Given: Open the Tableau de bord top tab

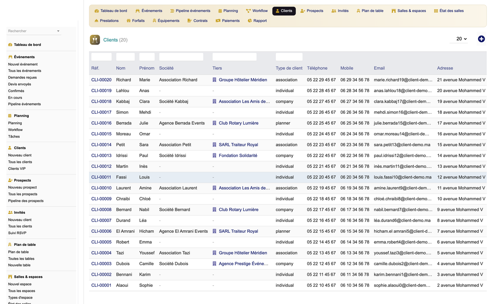Looking at the screenshot, I should pos(111,11).
